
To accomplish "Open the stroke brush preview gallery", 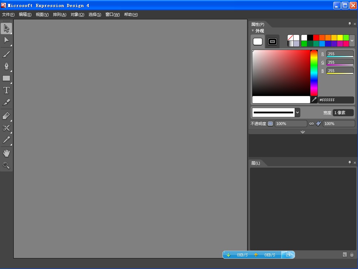I will (x=274, y=112).
